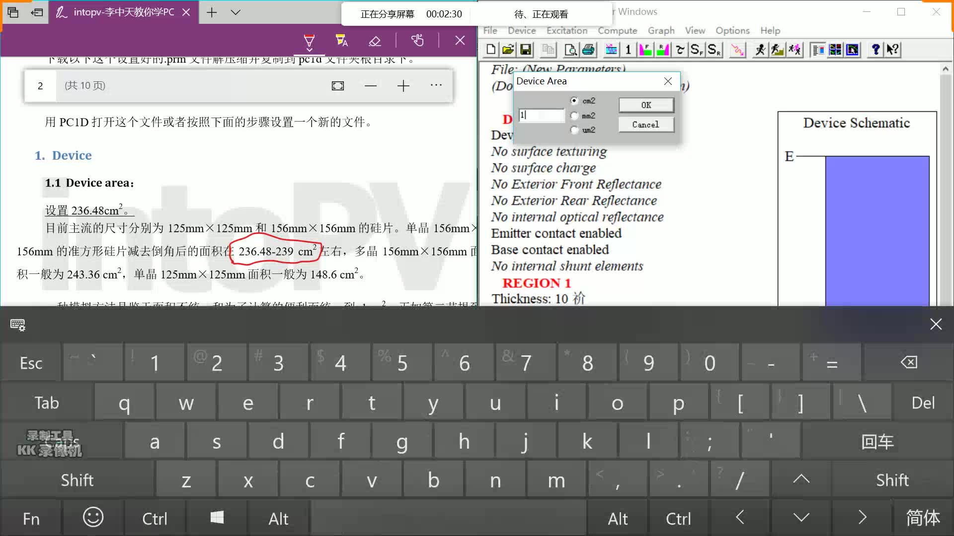Select the cm2 unit radio button
The height and width of the screenshot is (536, 954).
click(574, 101)
